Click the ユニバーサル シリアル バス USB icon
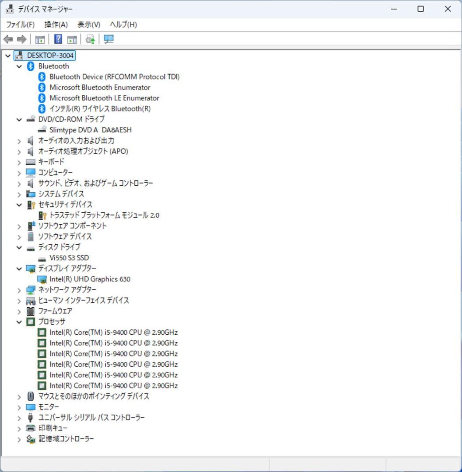 click(31, 417)
